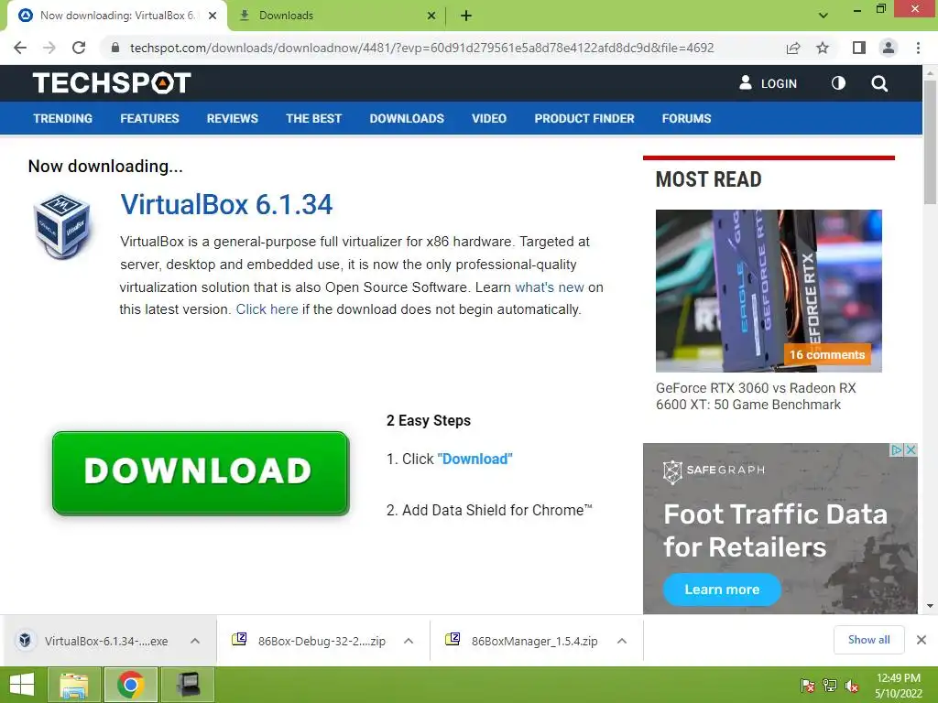This screenshot has width=938, height=703.
Task: Open the VirtualBox 6.1.34 title link
Action: [x=226, y=204]
